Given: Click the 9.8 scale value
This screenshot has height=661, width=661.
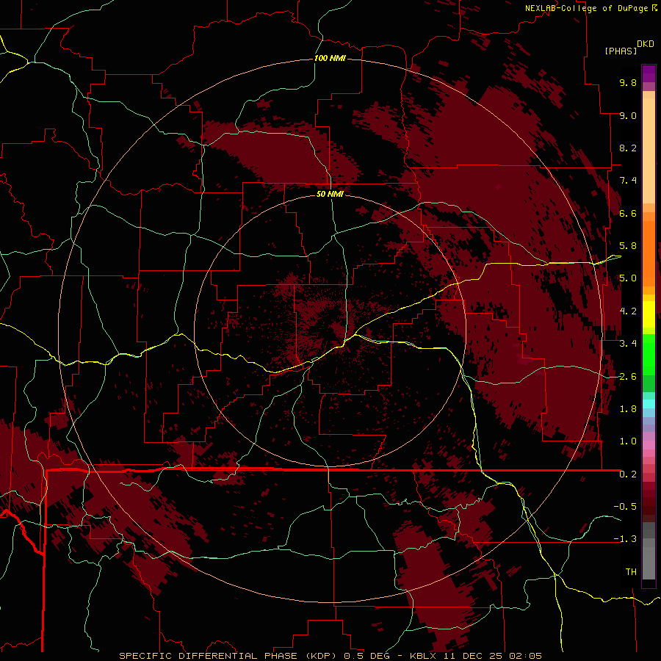Looking at the screenshot, I should (628, 82).
